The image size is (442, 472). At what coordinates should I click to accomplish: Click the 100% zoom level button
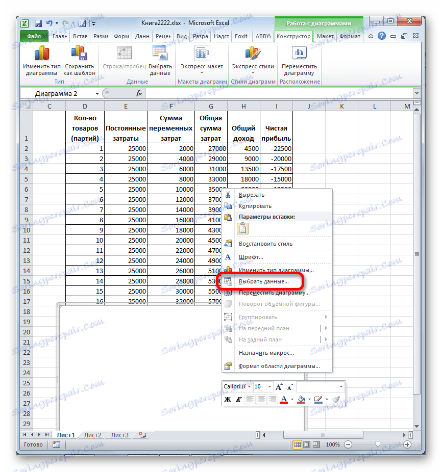(333, 444)
